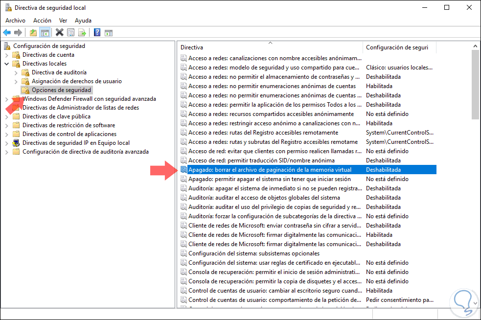
Task: Collapse the Directivas locales node
Action: pyautogui.click(x=7, y=64)
